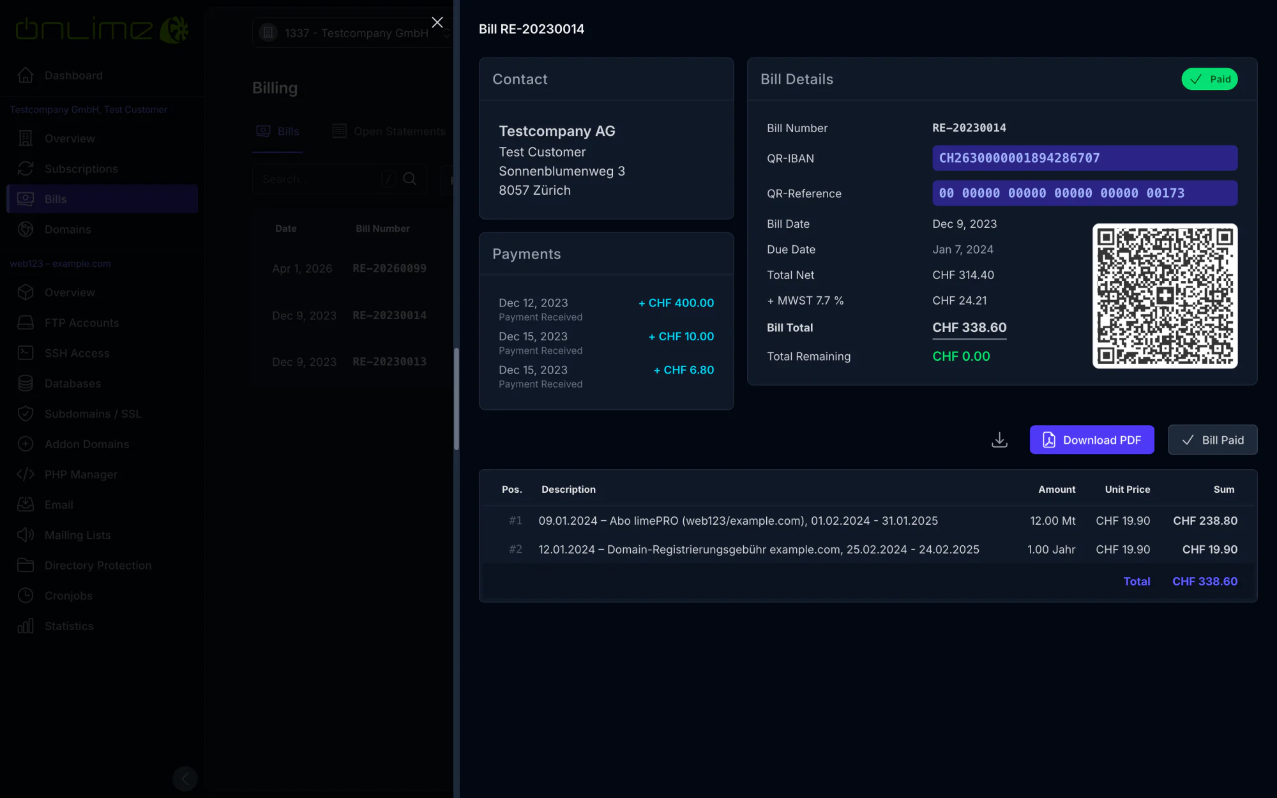Click the Bill Total CHF 338.60 value
The height and width of the screenshot is (798, 1277).
tap(969, 327)
